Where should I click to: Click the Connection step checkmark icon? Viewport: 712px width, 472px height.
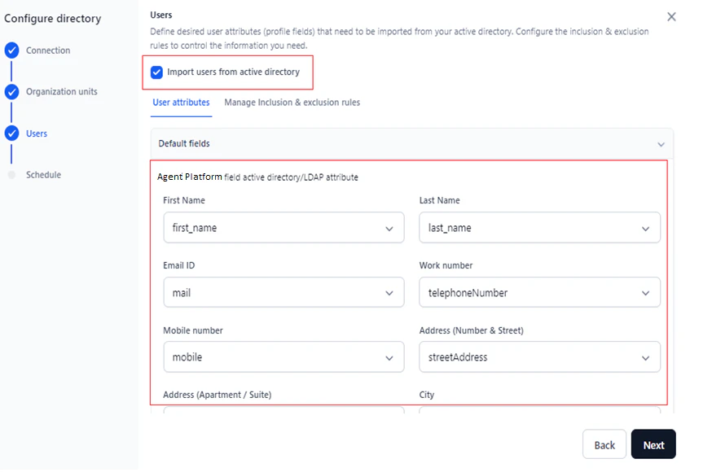tap(11, 50)
